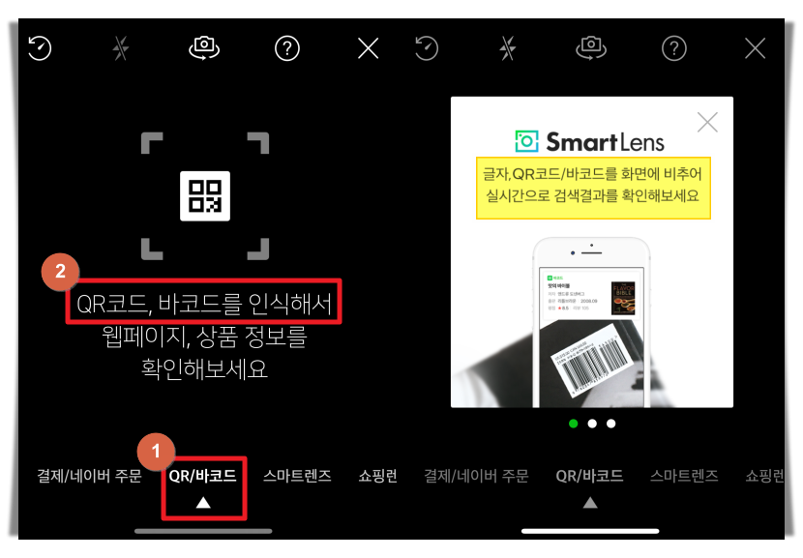Dismiss the SmartLens tutorial popup
The width and height of the screenshot is (803, 558).
point(707,122)
